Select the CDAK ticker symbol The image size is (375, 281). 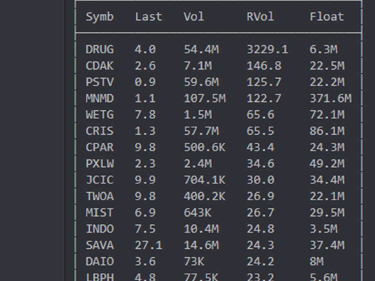tap(100, 65)
